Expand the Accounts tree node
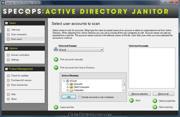This screenshot has height=117, width=180. coord(67,84)
